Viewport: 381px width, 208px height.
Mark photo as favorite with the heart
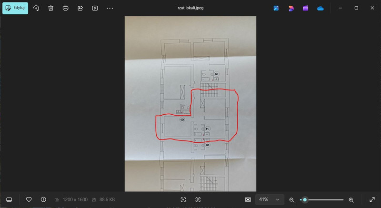(29, 199)
